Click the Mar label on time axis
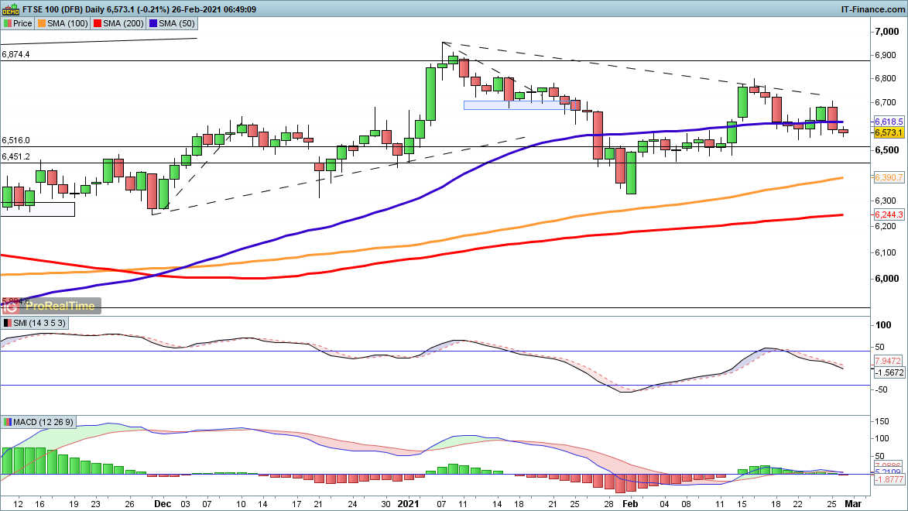Screen dimensions: 908x511 coord(853,503)
